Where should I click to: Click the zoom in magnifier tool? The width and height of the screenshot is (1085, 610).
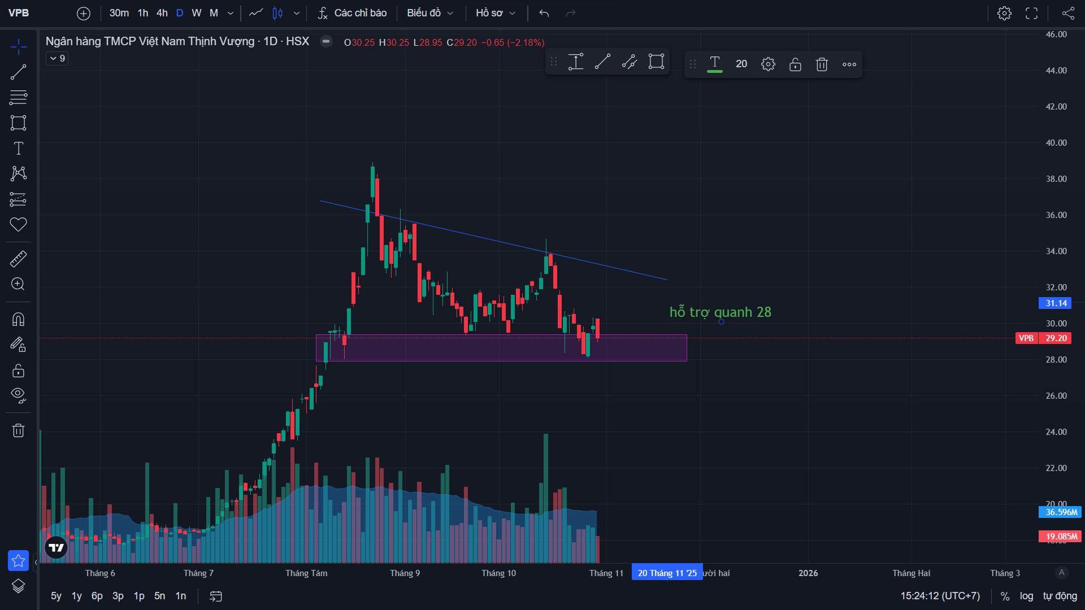(x=18, y=284)
